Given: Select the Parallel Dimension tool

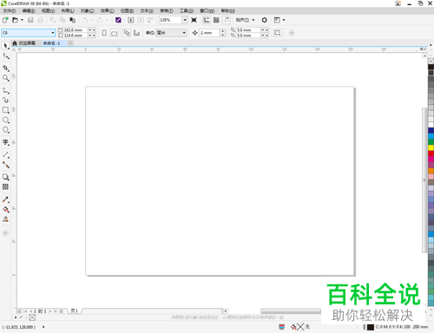Looking at the screenshot, I should click(5, 155).
